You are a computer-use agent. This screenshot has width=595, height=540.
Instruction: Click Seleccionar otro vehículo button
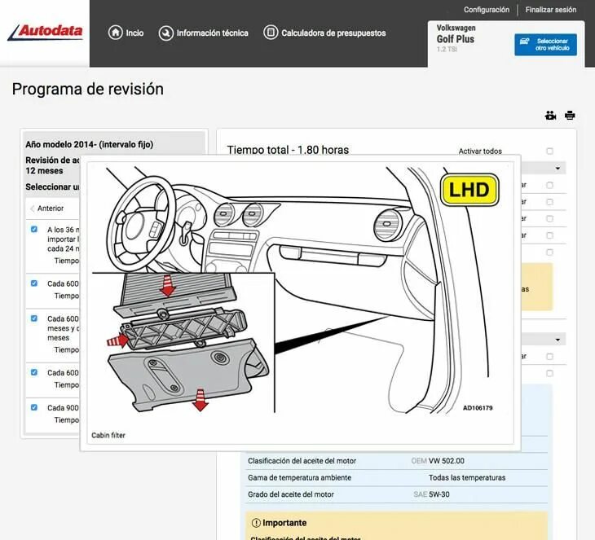(x=545, y=44)
